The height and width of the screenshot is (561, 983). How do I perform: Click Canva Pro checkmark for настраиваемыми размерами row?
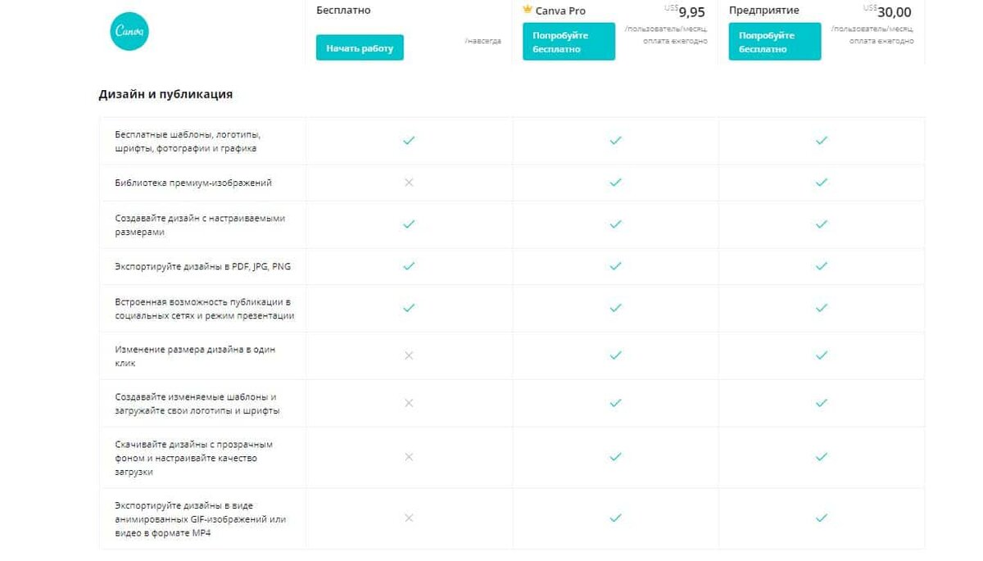[x=615, y=224]
